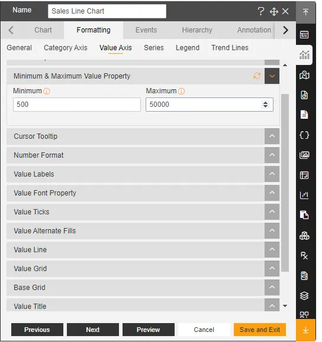Screen dimensions: 322x342
Task: Expand the Value Labels section
Action: coord(272,174)
